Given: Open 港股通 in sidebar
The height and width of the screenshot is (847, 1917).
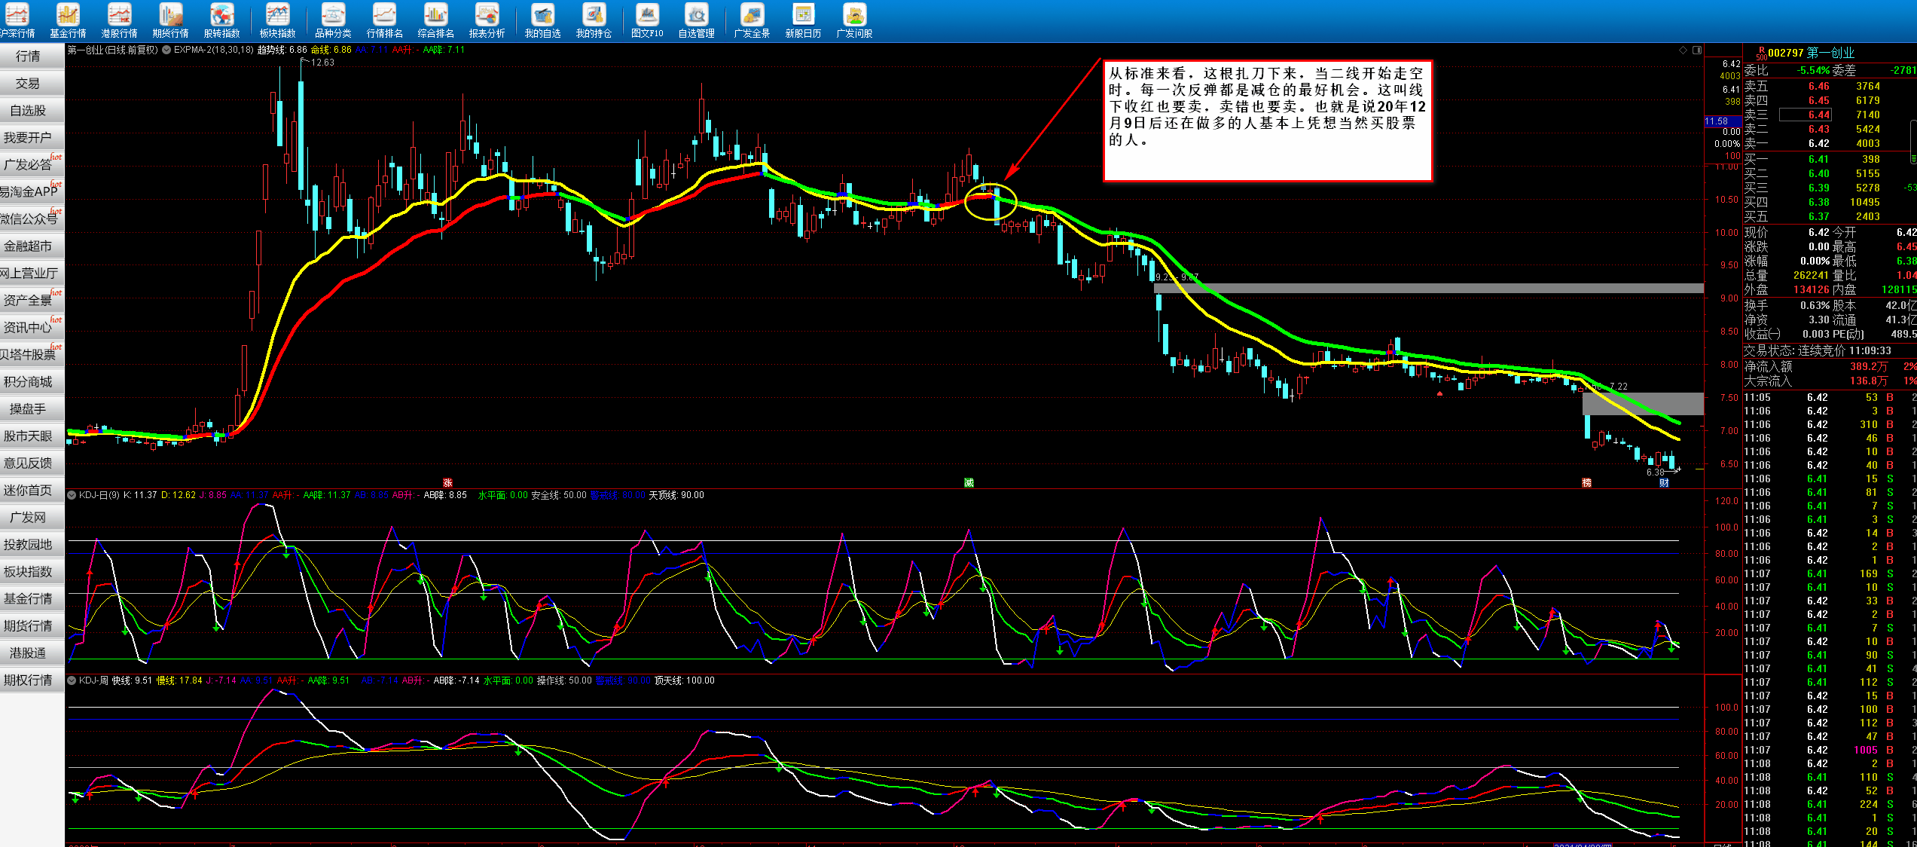Looking at the screenshot, I should [x=32, y=653].
